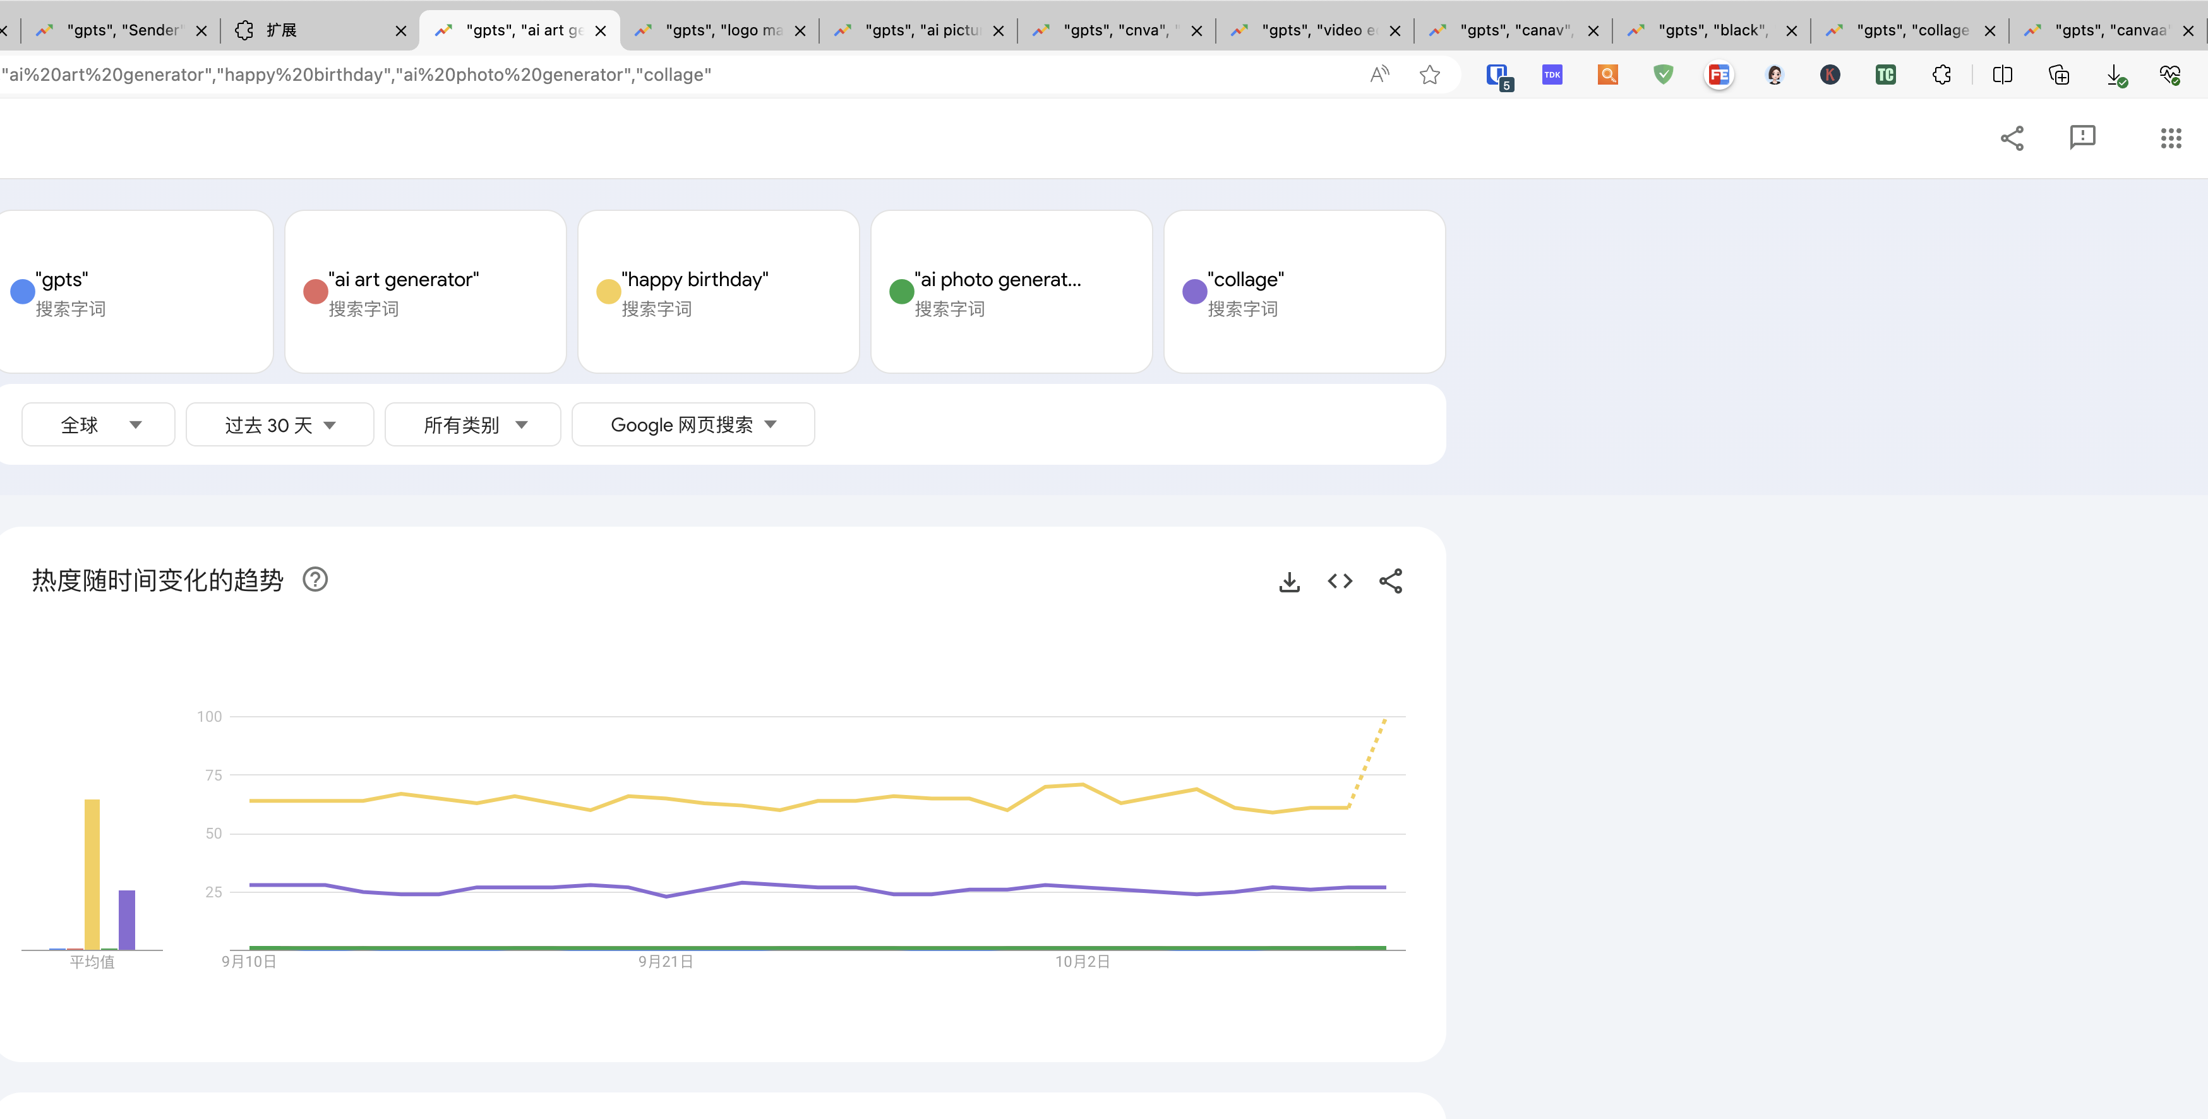Open the red FE extension icon

(x=1719, y=75)
